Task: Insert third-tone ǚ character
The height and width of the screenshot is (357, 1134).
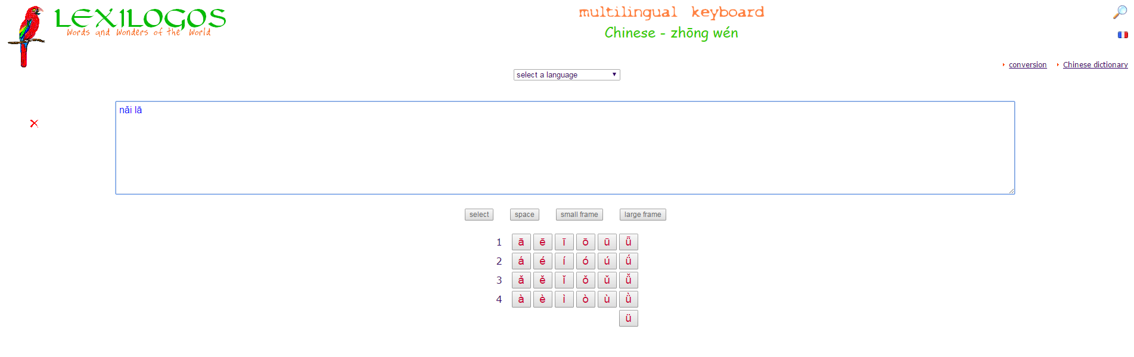Action: coord(628,280)
